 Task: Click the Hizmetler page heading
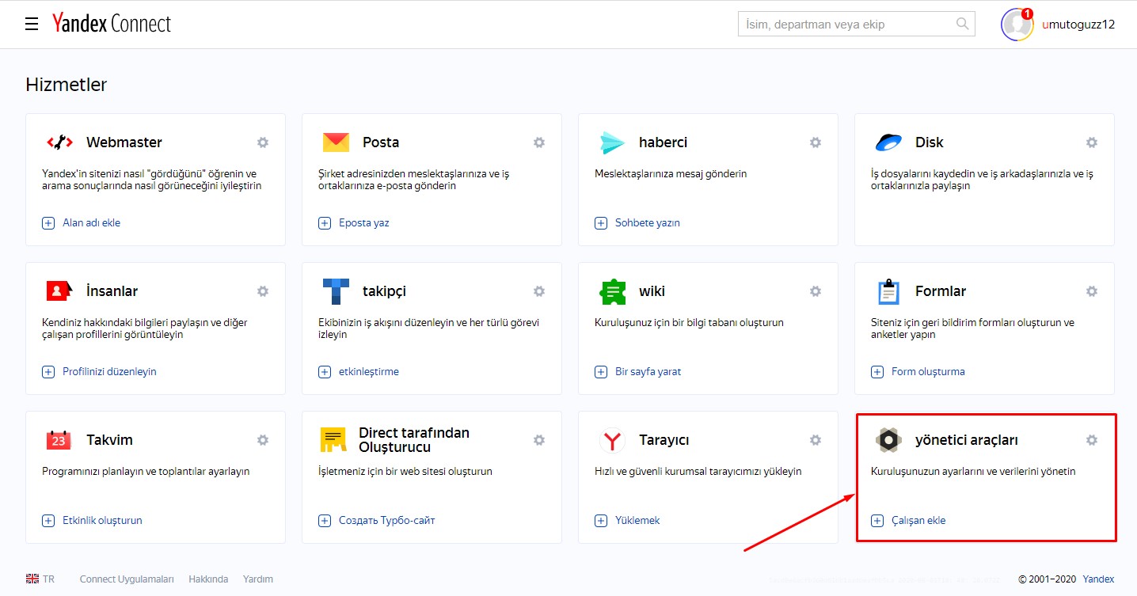pyautogui.click(x=67, y=85)
